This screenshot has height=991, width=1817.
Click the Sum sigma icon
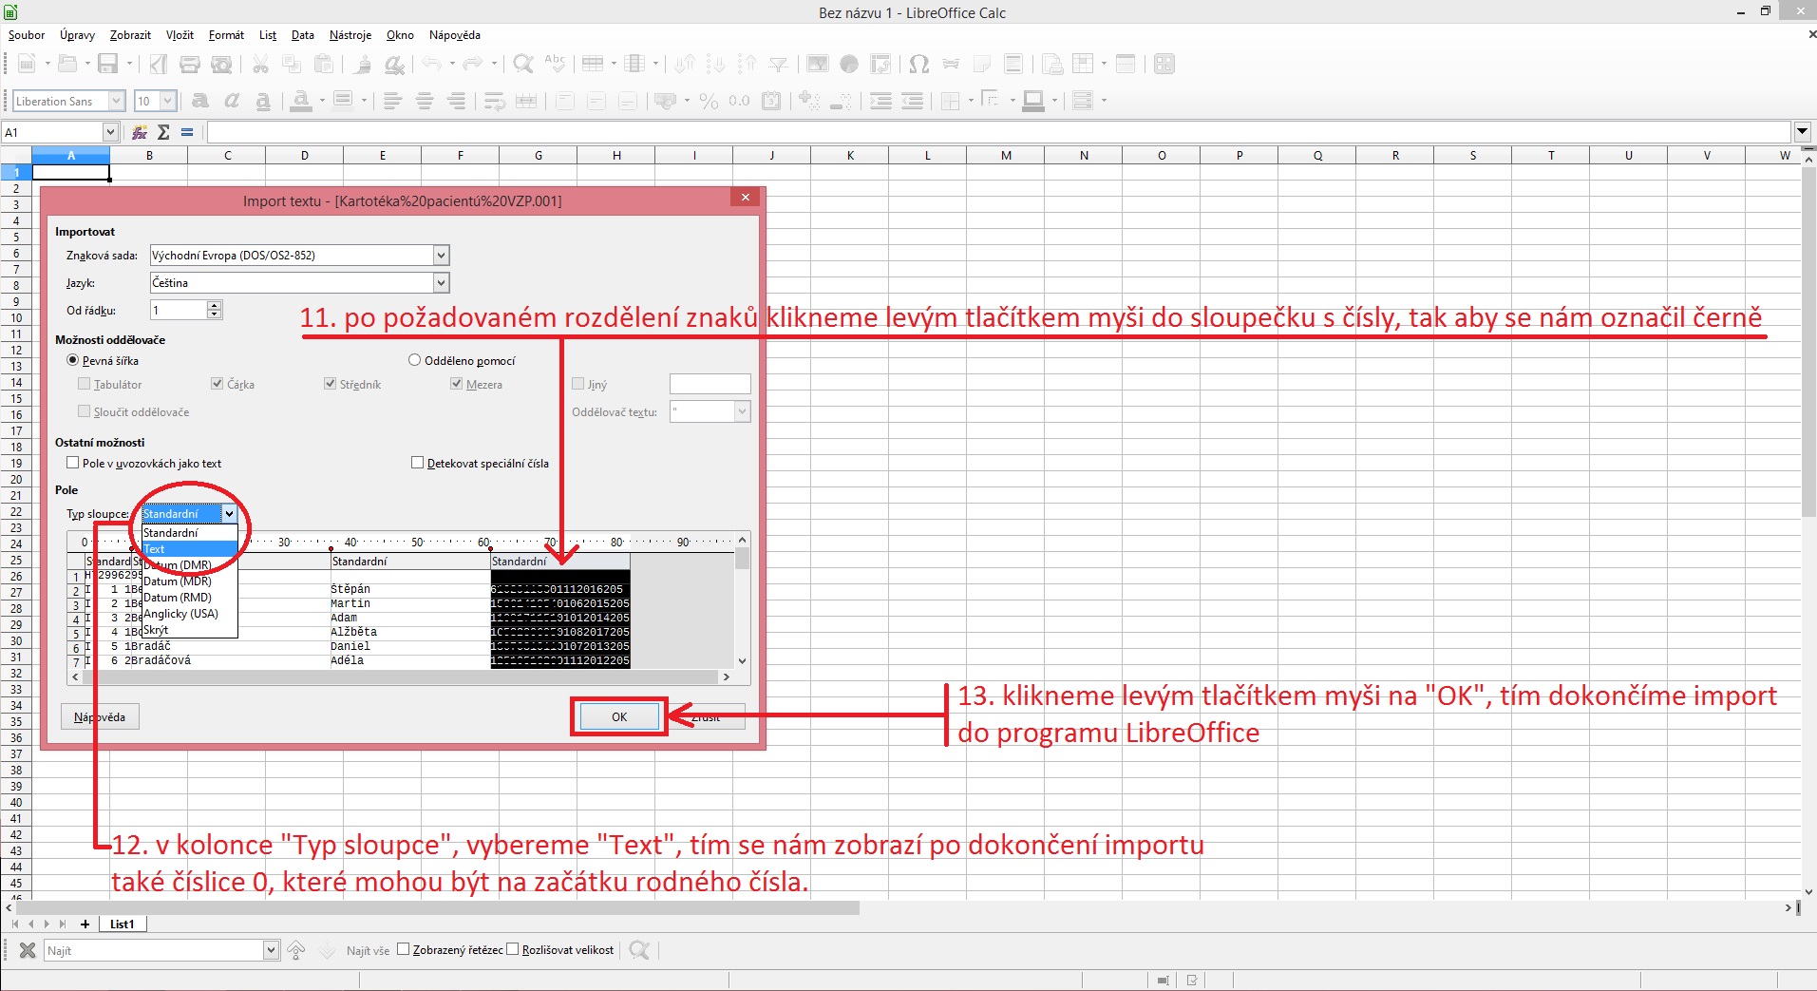coord(163,132)
